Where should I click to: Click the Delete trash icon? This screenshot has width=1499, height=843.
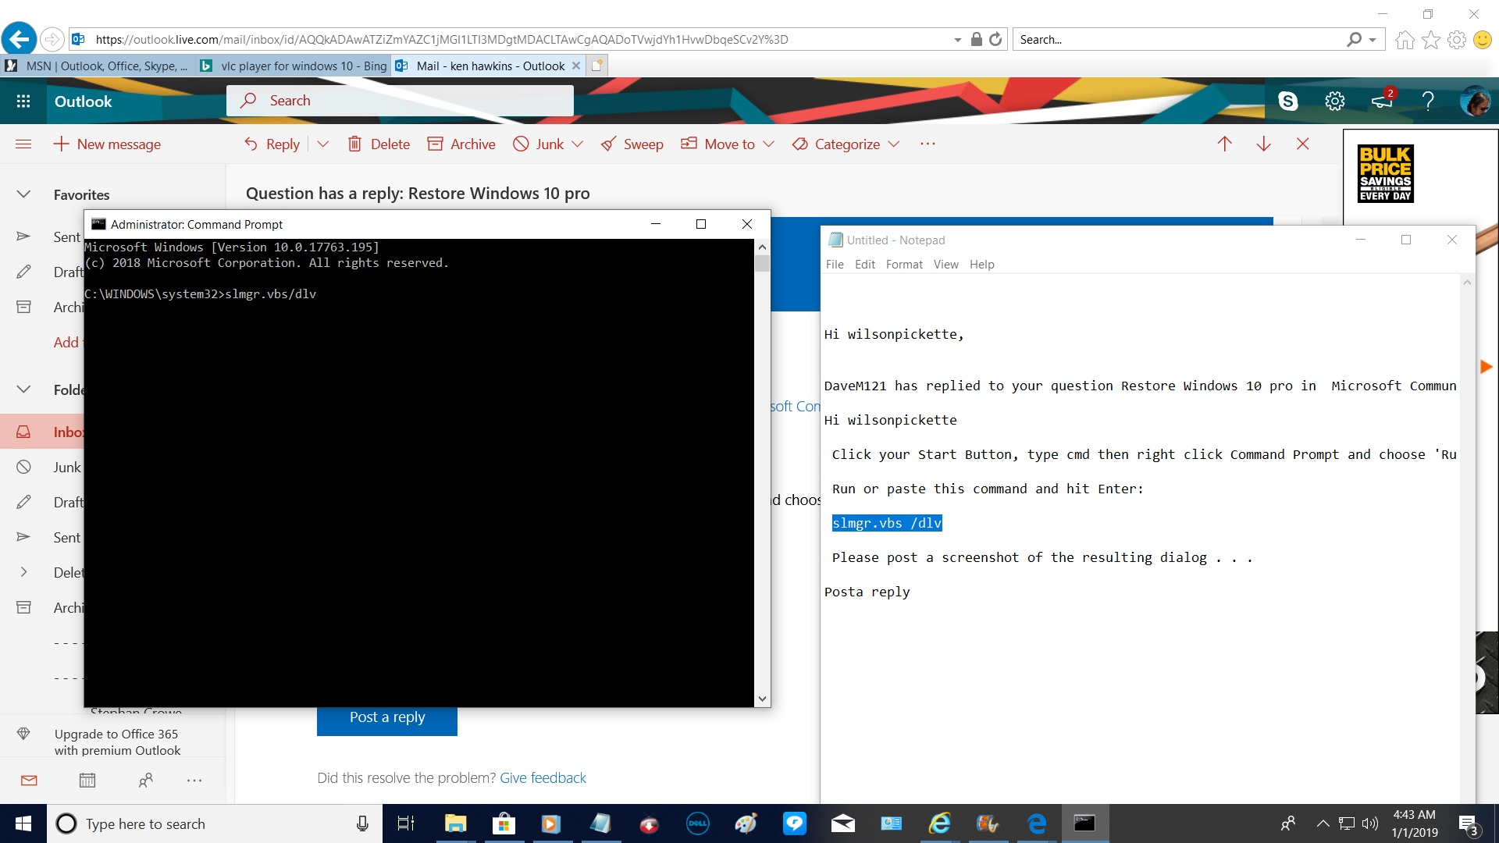(x=354, y=144)
